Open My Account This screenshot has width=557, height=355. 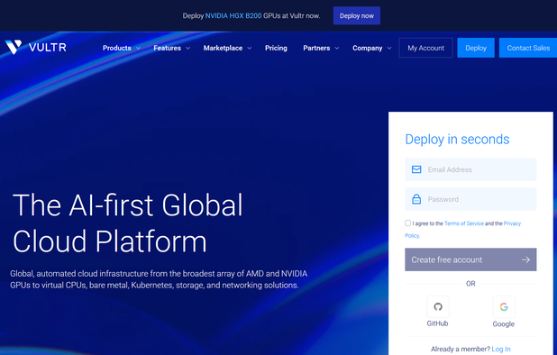point(426,48)
